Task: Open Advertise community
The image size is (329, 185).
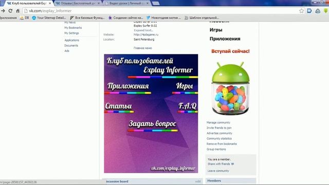Action: click(220, 133)
